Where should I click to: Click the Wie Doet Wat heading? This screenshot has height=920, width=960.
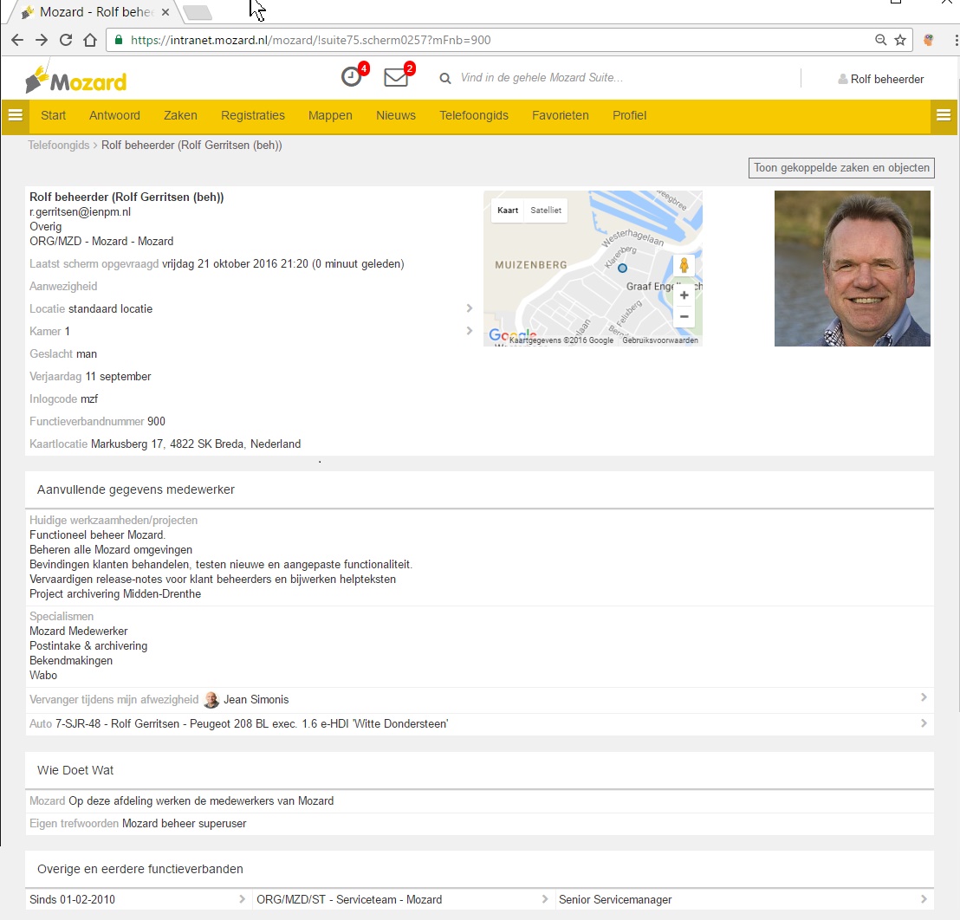[75, 770]
